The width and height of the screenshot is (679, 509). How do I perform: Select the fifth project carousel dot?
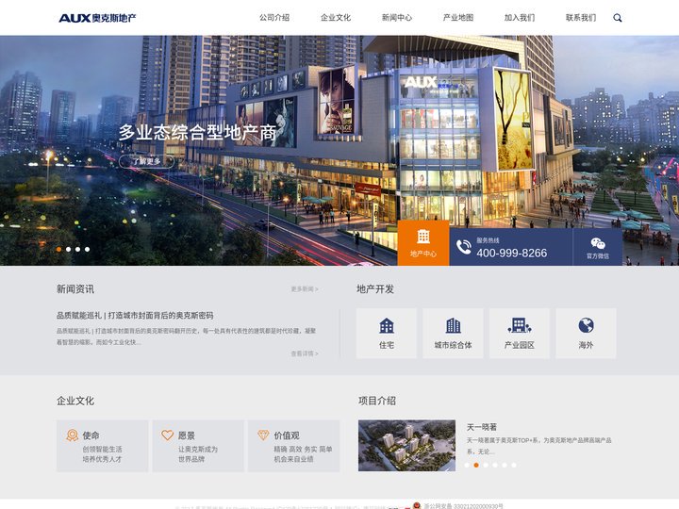505,465
